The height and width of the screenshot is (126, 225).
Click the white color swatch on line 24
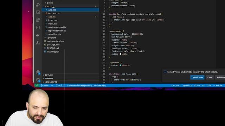point(121,54)
